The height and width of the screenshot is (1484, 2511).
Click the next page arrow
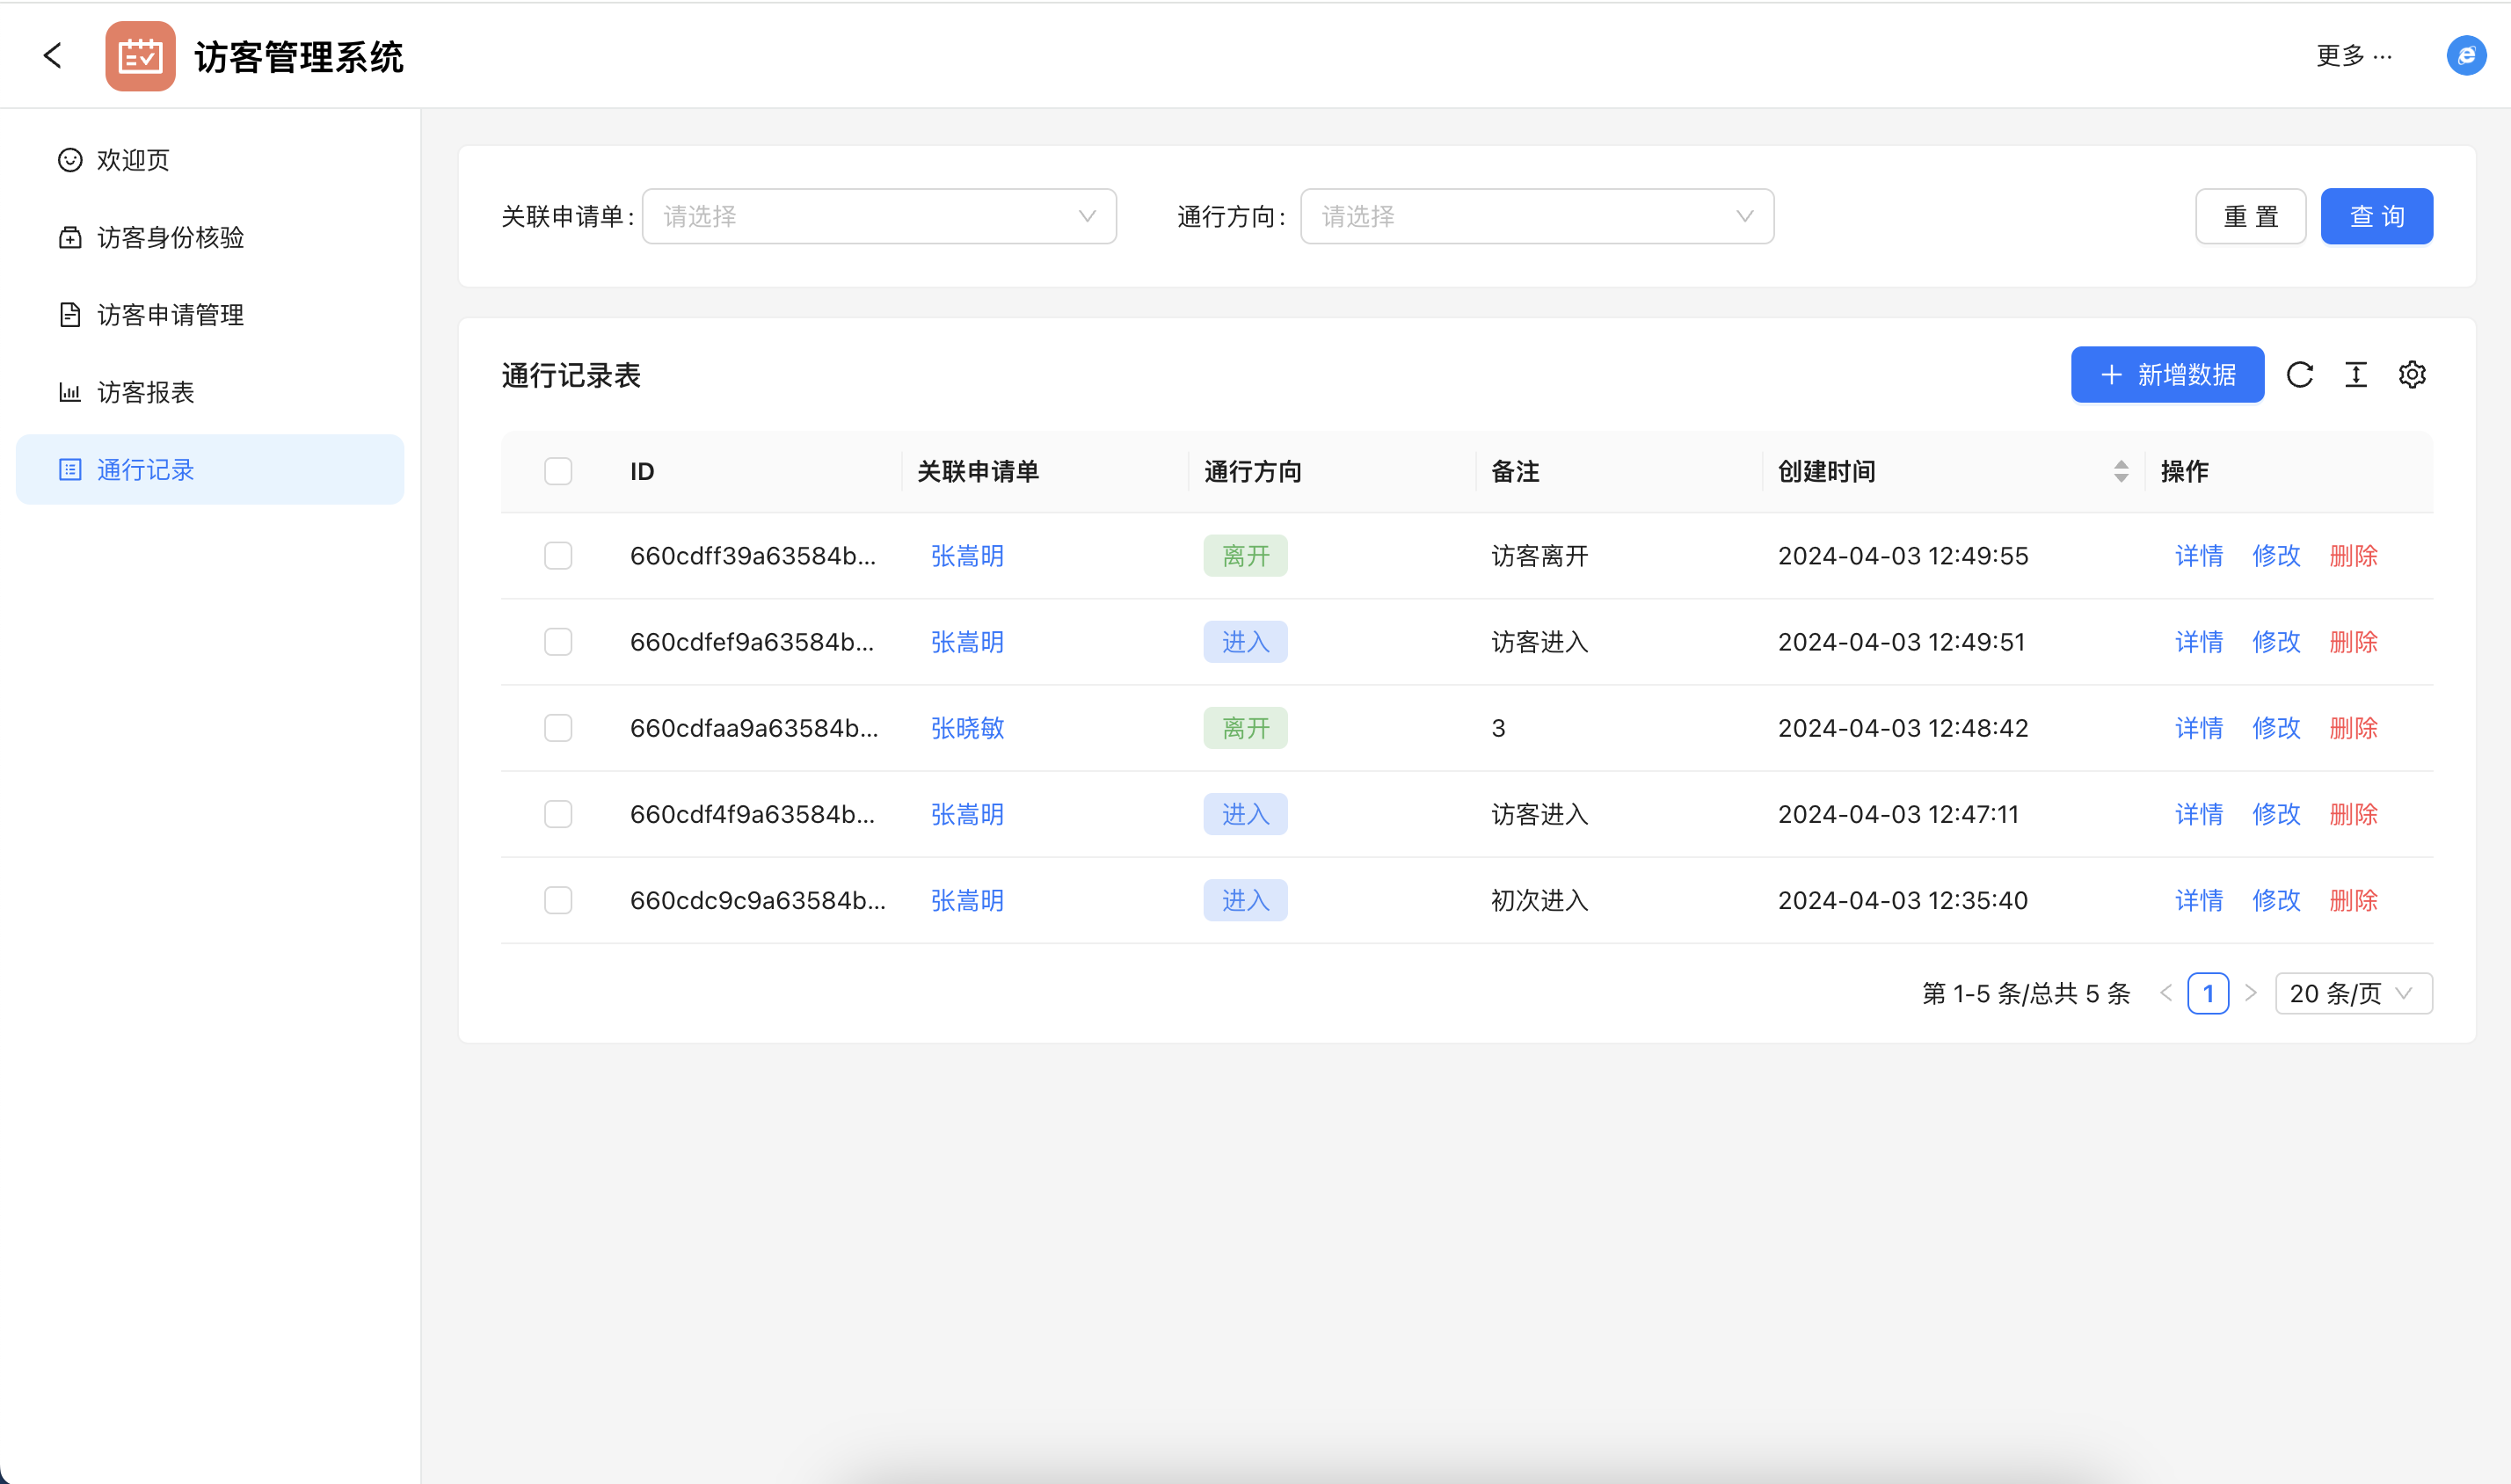[2250, 993]
